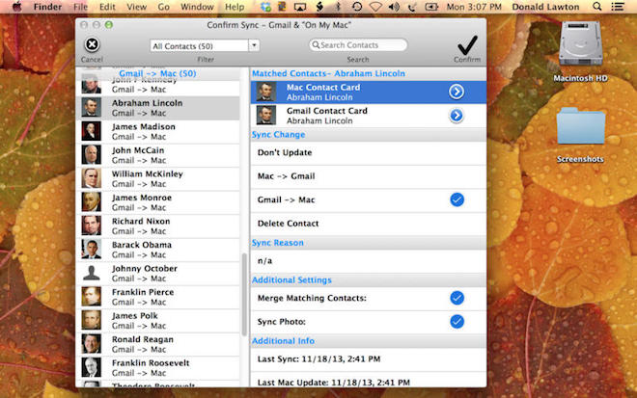This screenshot has width=637, height=398.
Task: Select Gmail -> Mac sync option in Sync Change
Action: [x=369, y=200]
